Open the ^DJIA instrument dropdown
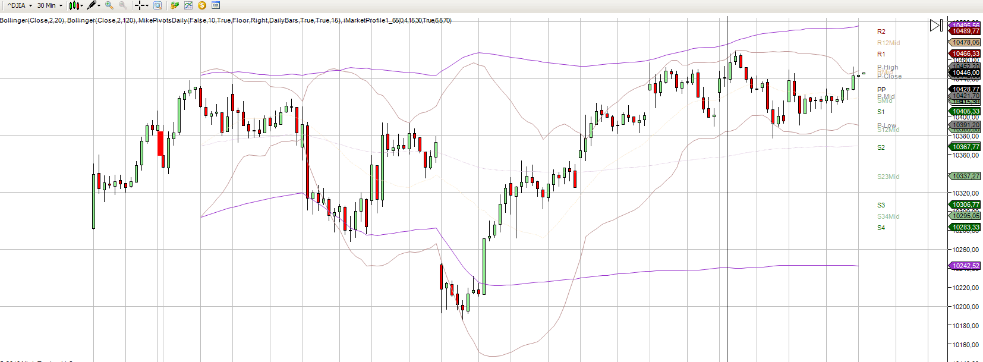 pos(20,5)
